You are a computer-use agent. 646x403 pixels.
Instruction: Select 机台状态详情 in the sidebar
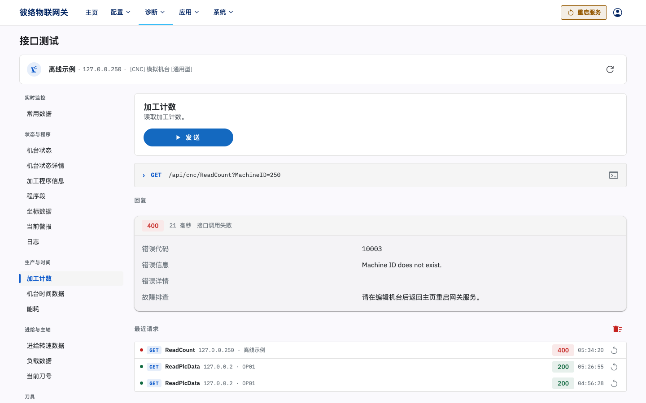71,166
